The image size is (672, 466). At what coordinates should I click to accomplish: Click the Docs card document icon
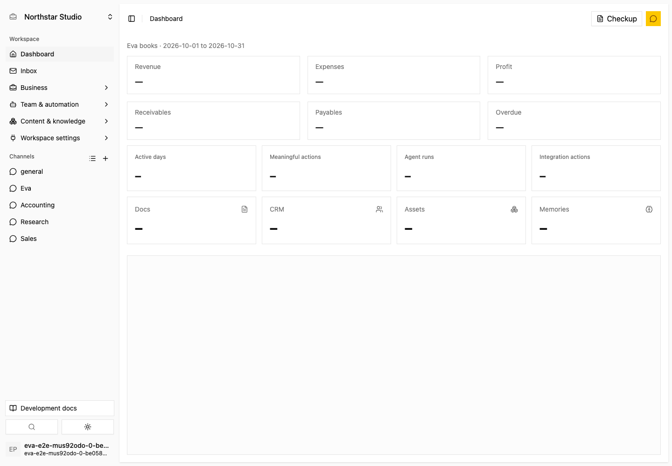tap(245, 209)
